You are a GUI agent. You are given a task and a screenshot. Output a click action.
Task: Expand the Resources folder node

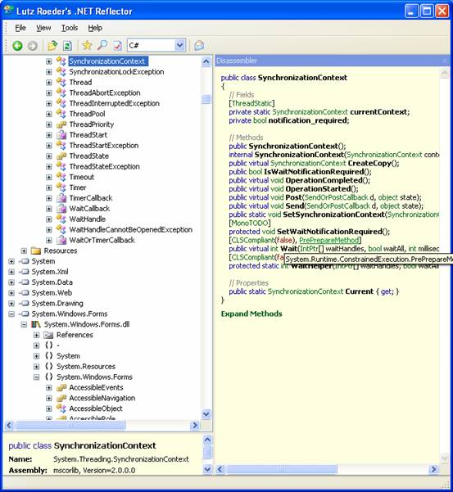pyautogui.click(x=24, y=251)
